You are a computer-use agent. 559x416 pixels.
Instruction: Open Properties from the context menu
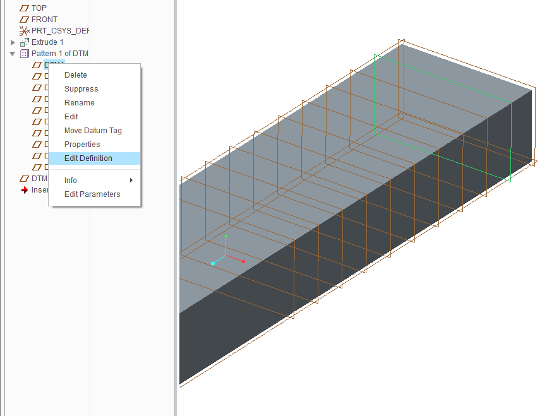[82, 145]
